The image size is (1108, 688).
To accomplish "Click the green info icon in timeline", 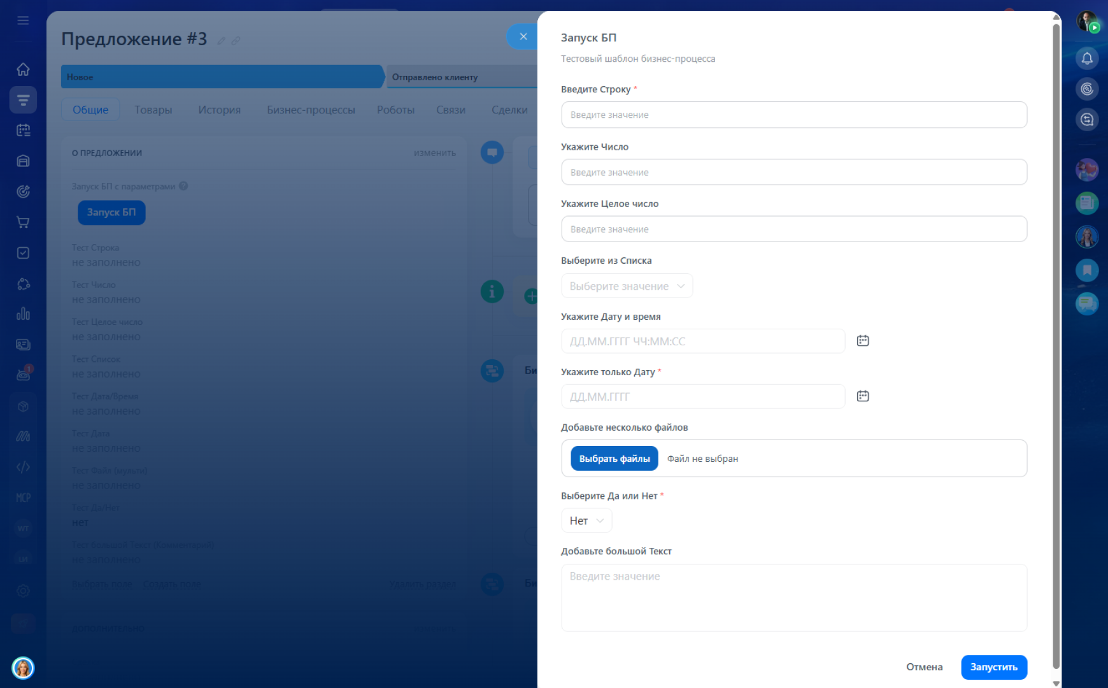I will coord(492,292).
